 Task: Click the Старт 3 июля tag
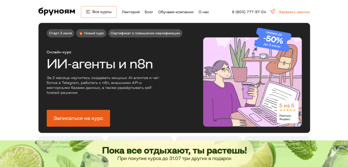click(60, 33)
